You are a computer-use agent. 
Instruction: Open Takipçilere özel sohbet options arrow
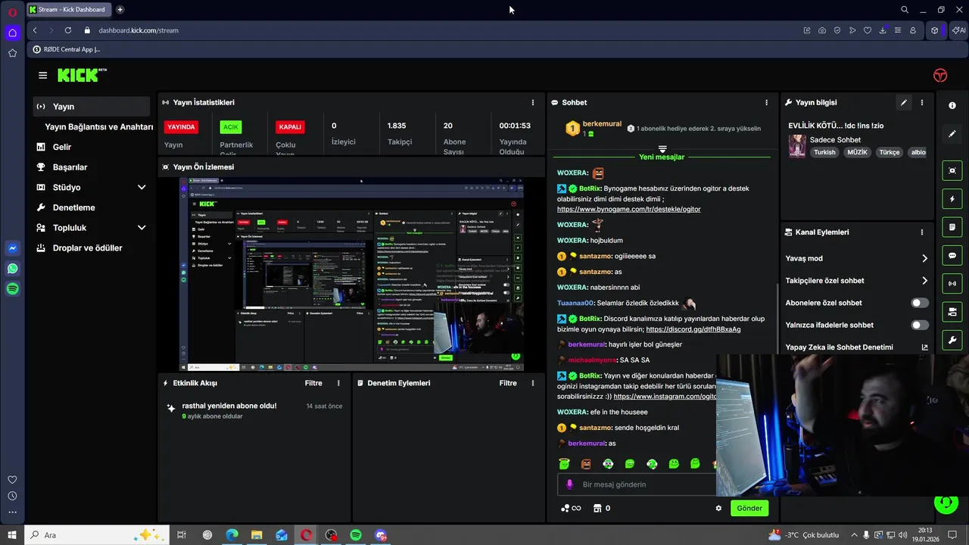pos(924,281)
